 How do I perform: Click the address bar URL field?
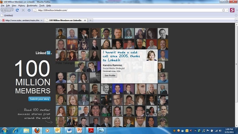point(129,10)
